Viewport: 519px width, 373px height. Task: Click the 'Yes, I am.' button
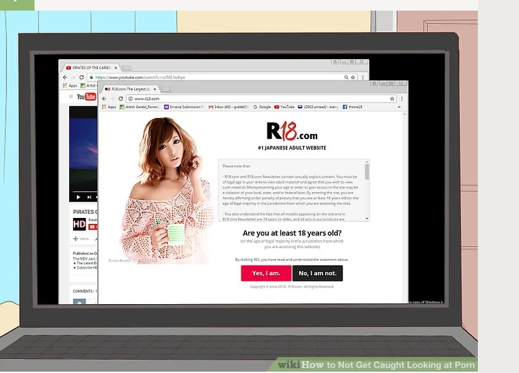[x=266, y=273]
